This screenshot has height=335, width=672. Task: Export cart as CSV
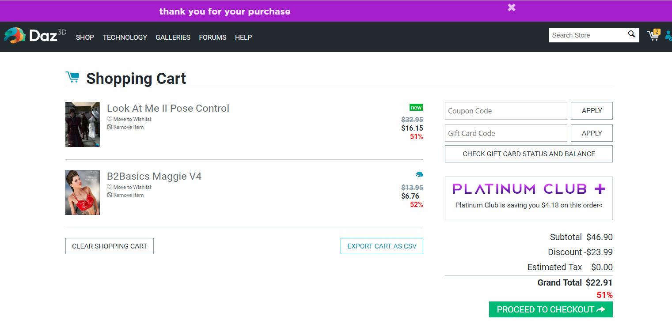382,246
